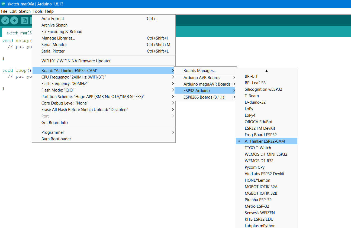Screen dimensions: 351x228
Task: Open the Partition Scheme submenu
Action: pyautogui.click(x=93, y=96)
